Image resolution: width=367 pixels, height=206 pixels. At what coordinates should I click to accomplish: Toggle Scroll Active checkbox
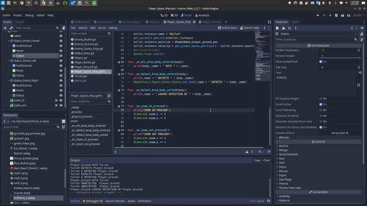pyautogui.click(x=321, y=104)
